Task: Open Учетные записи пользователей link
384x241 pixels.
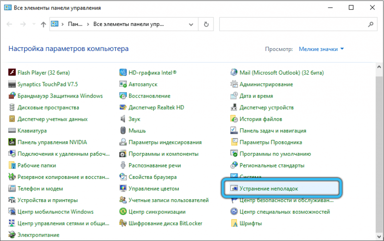Action: pyautogui.click(x=168, y=200)
